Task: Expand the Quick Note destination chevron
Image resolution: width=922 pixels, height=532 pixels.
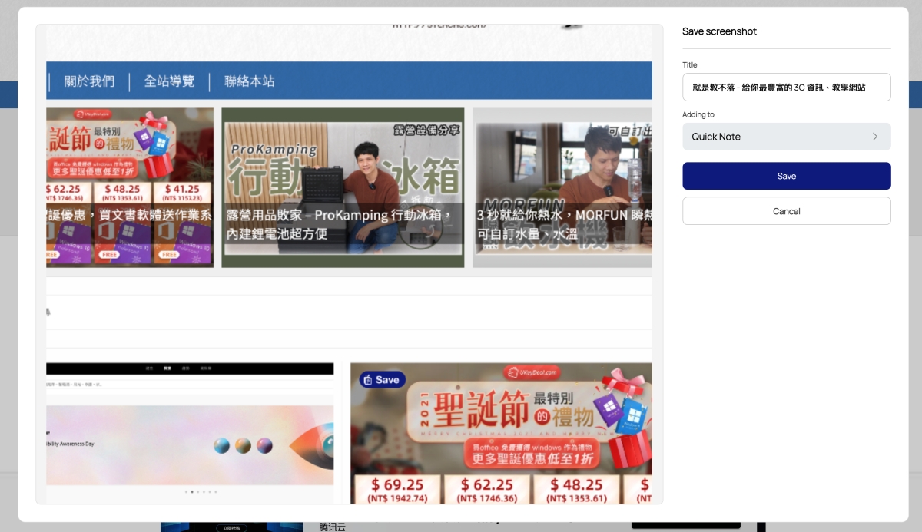Action: tap(874, 137)
